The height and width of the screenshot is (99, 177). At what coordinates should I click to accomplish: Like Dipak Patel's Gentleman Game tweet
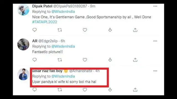(85, 30)
